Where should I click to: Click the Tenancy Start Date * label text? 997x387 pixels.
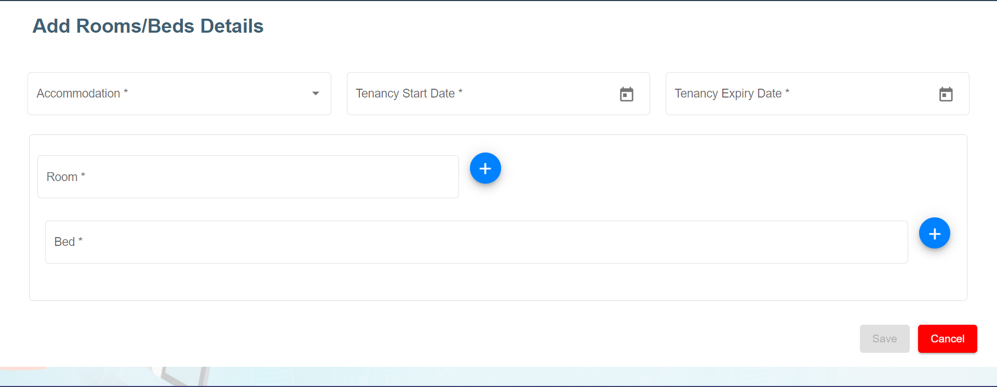pos(409,94)
